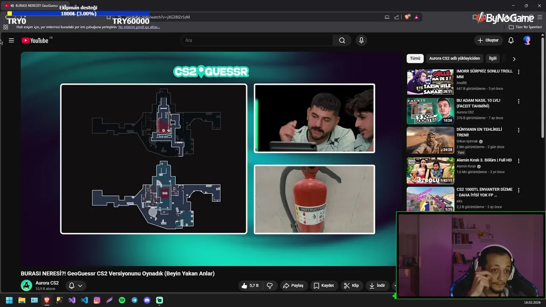
Task: Open Instagram from the taskbar
Action: (x=97, y=300)
